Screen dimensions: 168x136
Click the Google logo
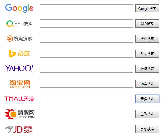coord(19,8)
